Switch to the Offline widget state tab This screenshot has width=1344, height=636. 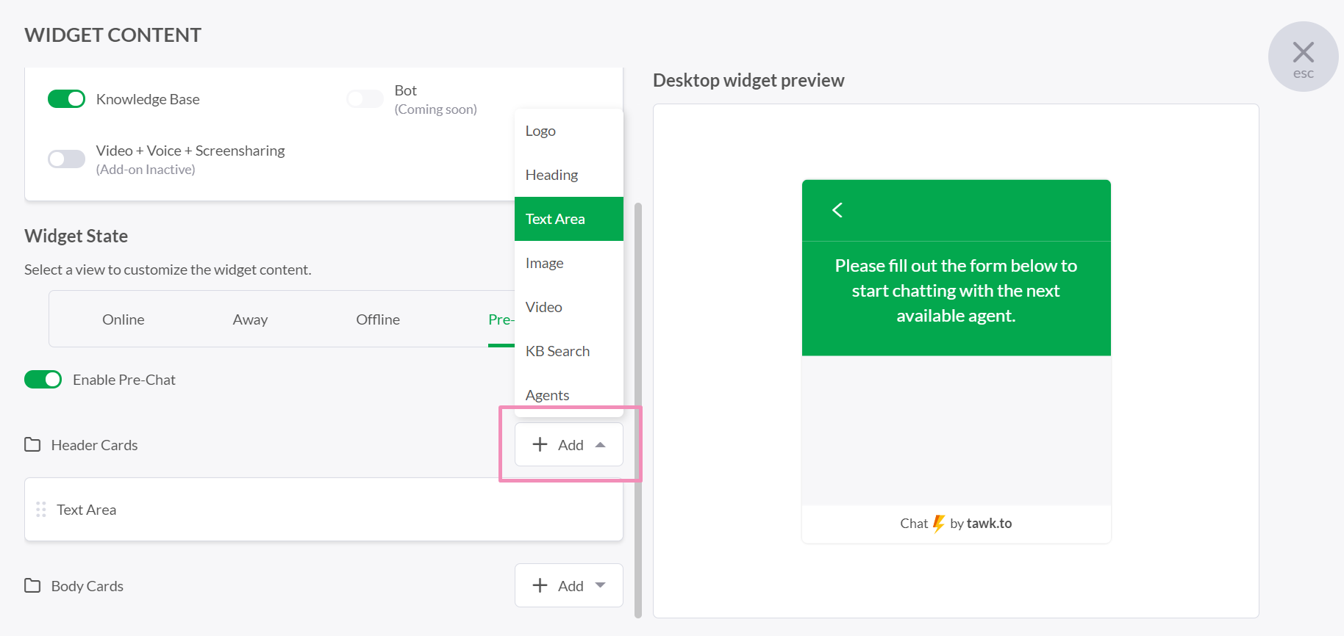378,319
